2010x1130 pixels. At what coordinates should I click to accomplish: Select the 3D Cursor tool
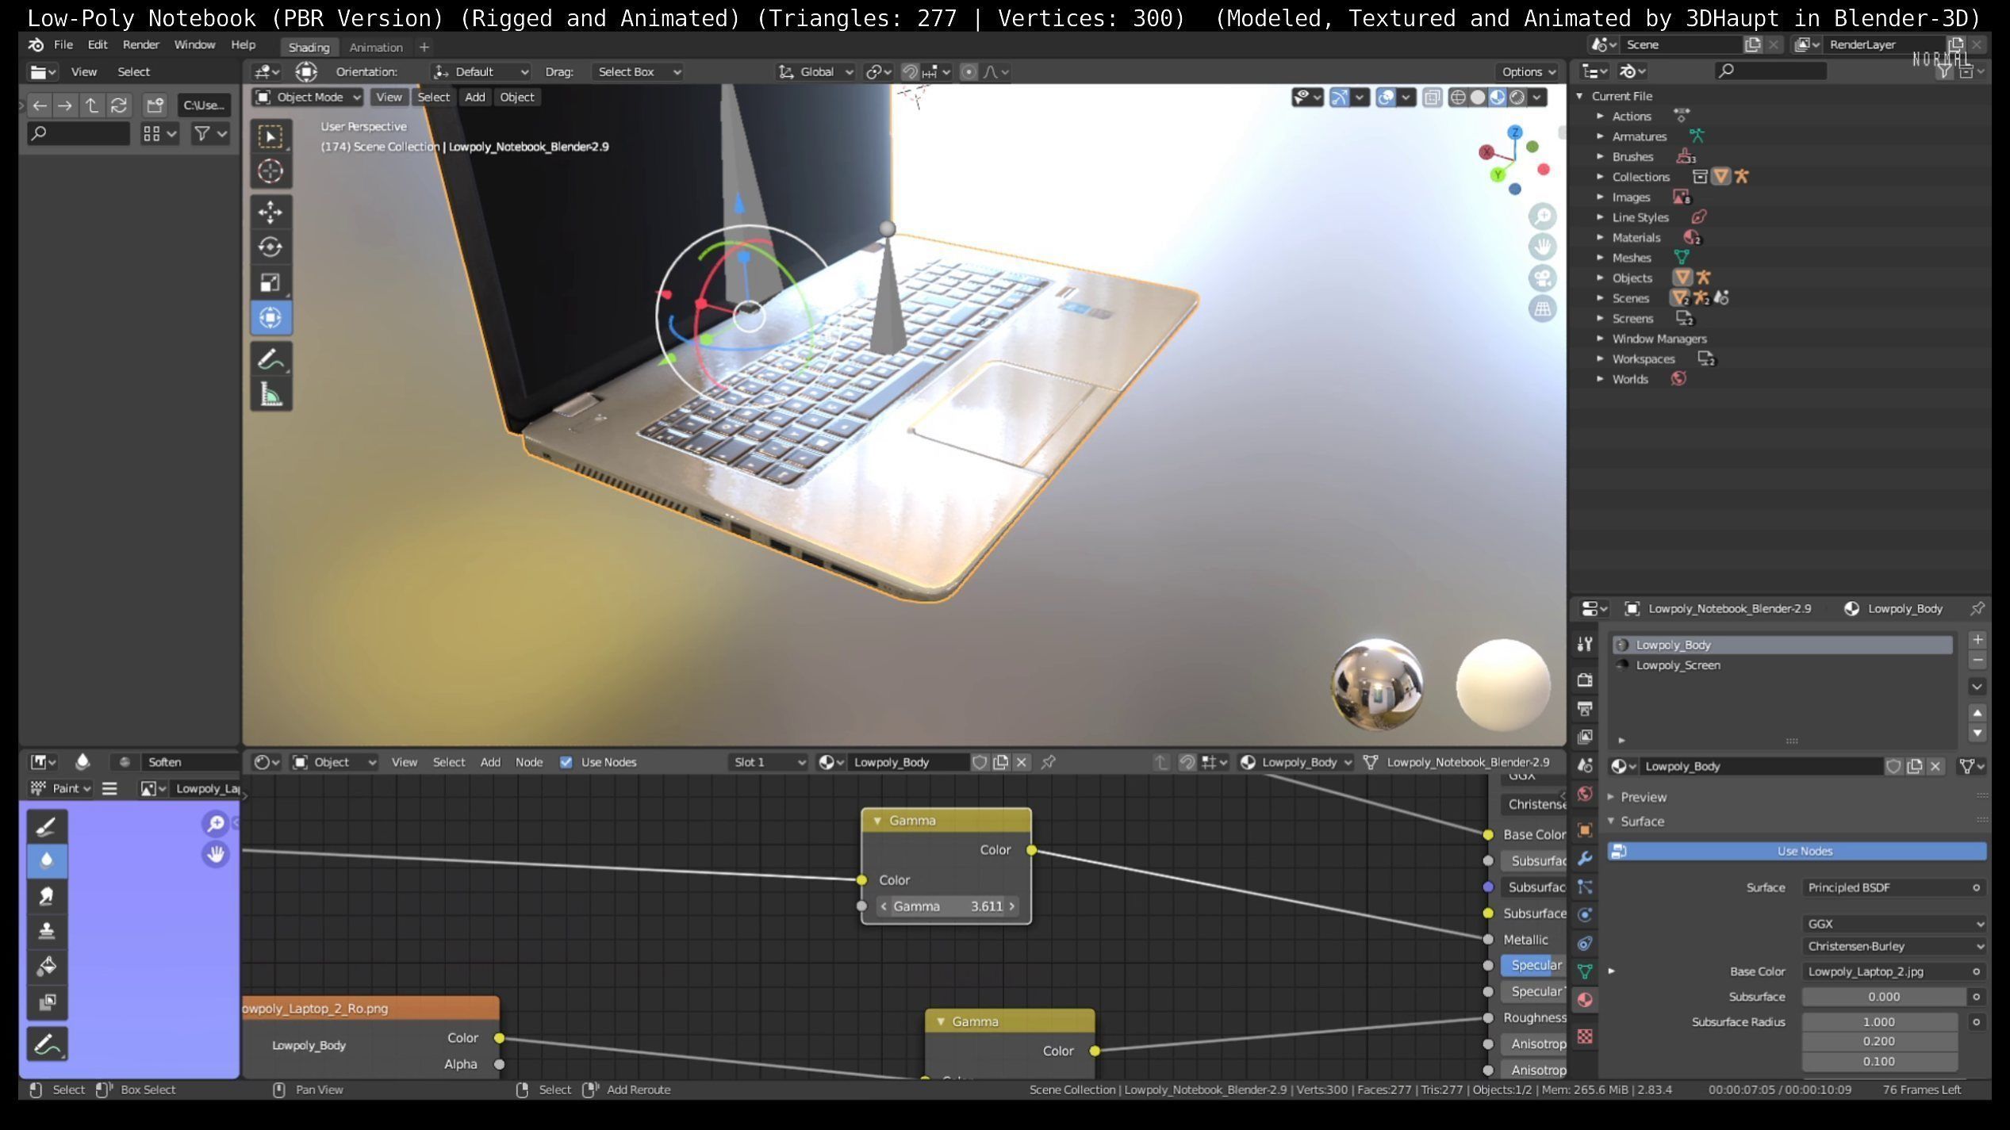tap(270, 171)
